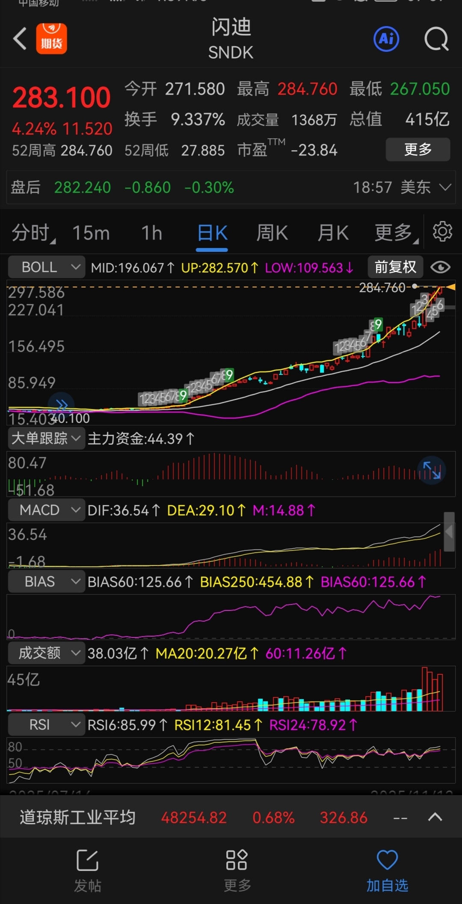Toggle indicator visibility eye icon

point(441,267)
